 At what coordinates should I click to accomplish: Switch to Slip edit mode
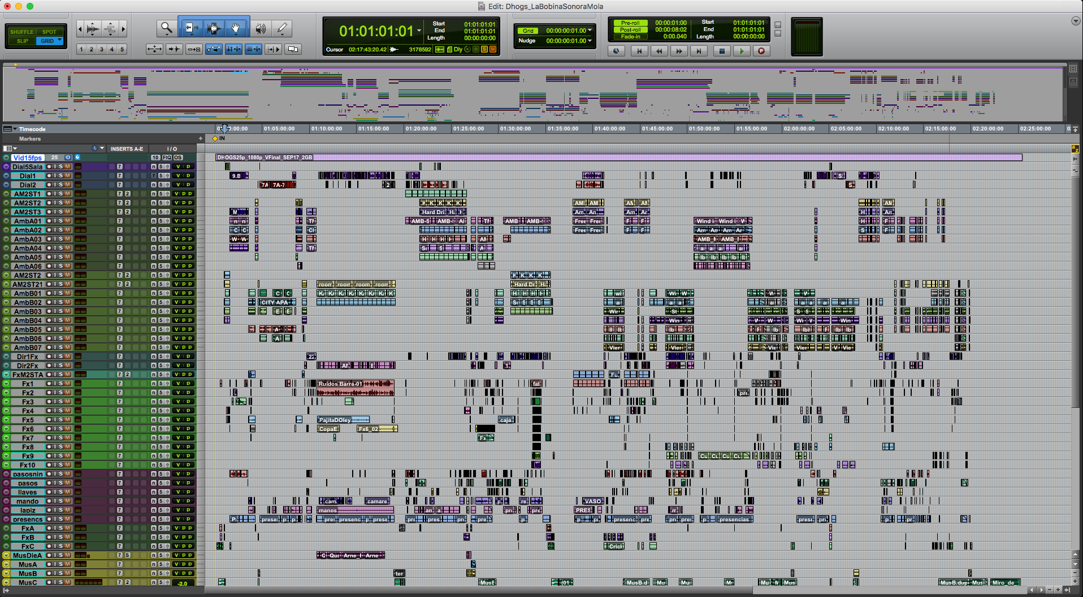click(22, 41)
